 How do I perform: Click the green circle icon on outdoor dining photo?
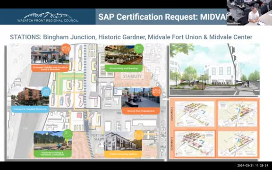coord(139,49)
